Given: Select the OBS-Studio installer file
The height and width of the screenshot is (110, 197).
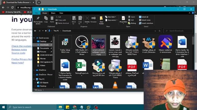Looking at the screenshot, I should (x=82, y=45).
